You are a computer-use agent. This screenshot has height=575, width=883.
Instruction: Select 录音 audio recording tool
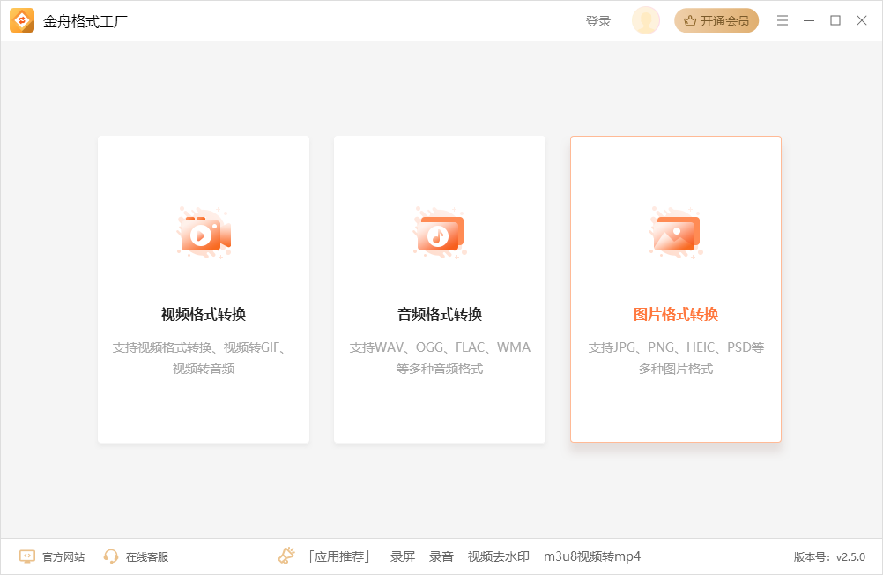[441, 556]
